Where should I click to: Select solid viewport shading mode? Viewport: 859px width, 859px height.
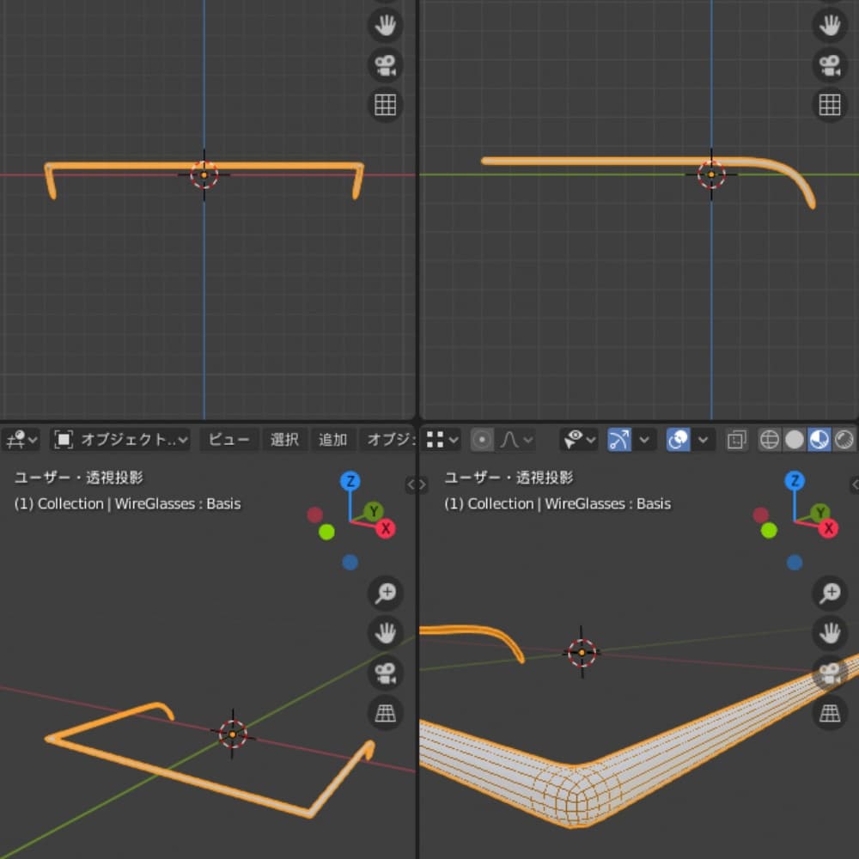coord(795,440)
